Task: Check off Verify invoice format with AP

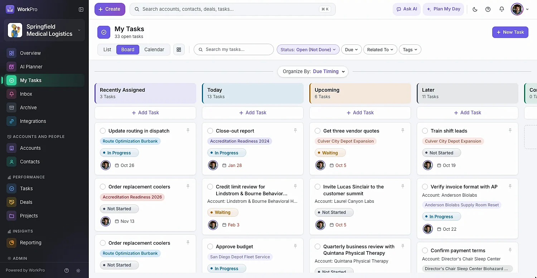Action: (425, 187)
